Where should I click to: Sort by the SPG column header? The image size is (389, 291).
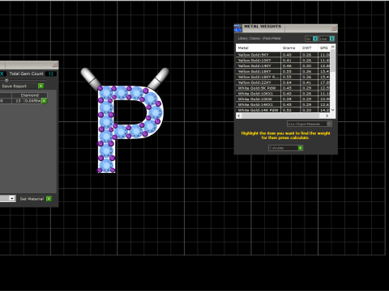pos(324,48)
